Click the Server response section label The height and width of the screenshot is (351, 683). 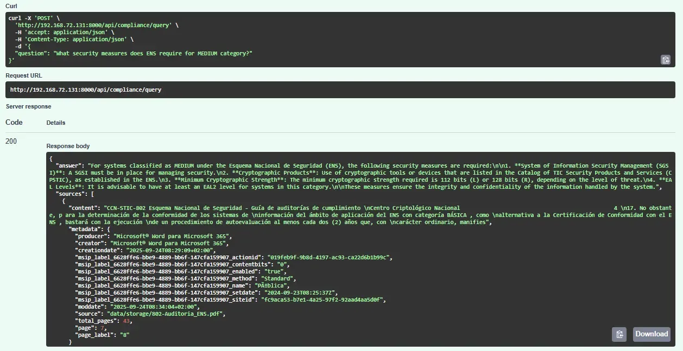point(23,106)
